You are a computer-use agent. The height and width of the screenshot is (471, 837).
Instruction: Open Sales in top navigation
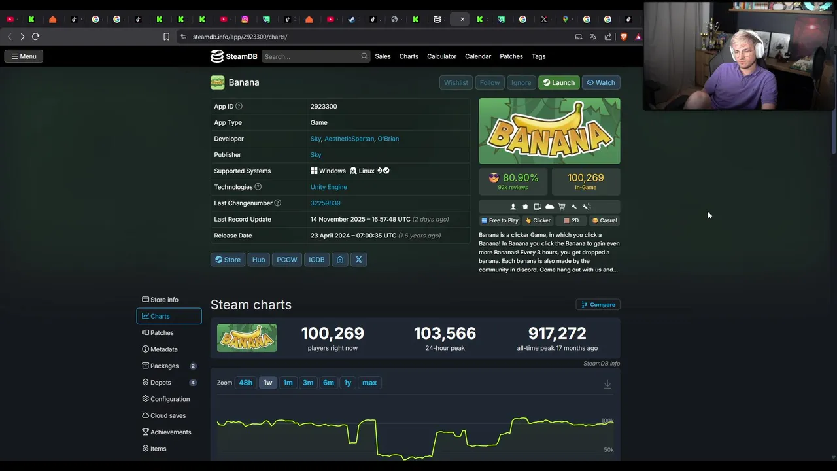click(x=383, y=56)
